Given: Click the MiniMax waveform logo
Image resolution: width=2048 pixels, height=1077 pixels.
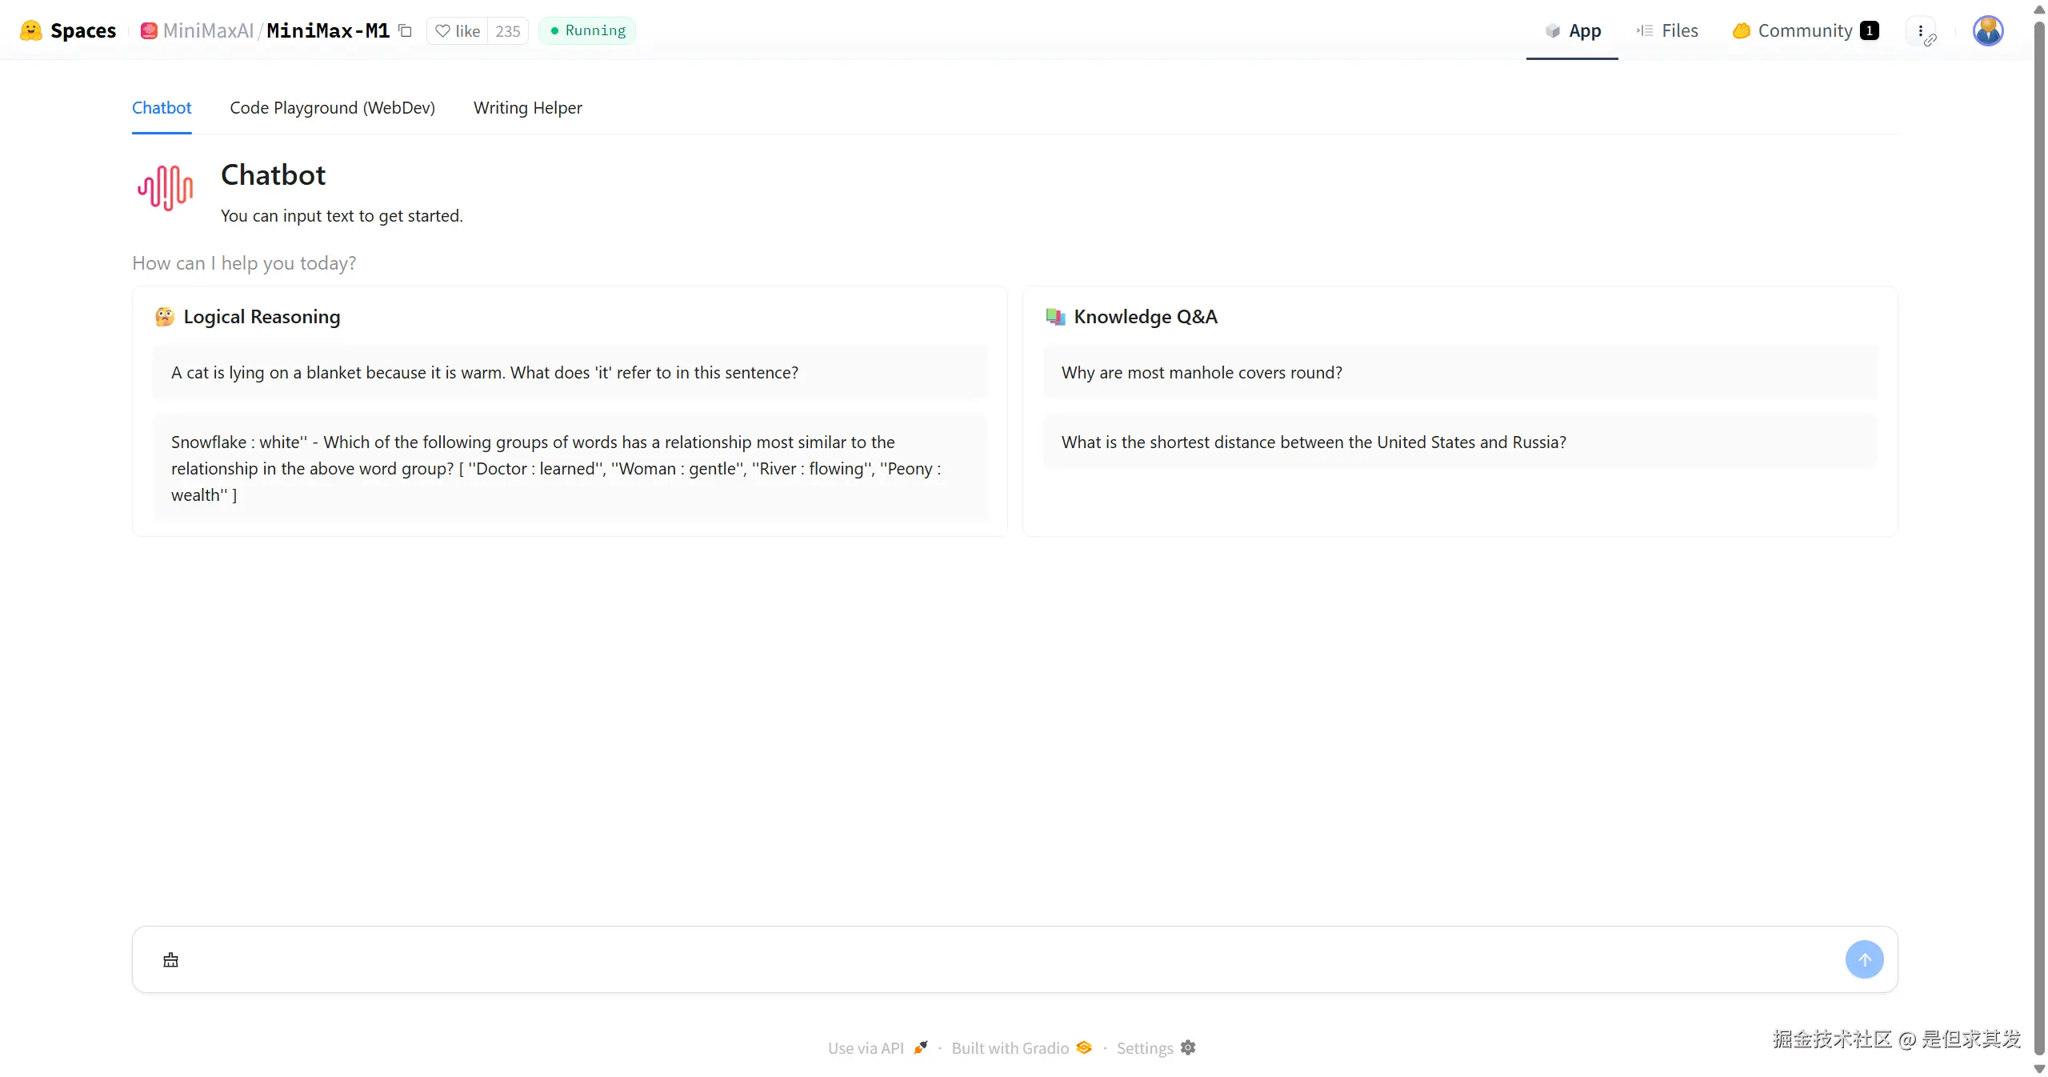Looking at the screenshot, I should 166,188.
